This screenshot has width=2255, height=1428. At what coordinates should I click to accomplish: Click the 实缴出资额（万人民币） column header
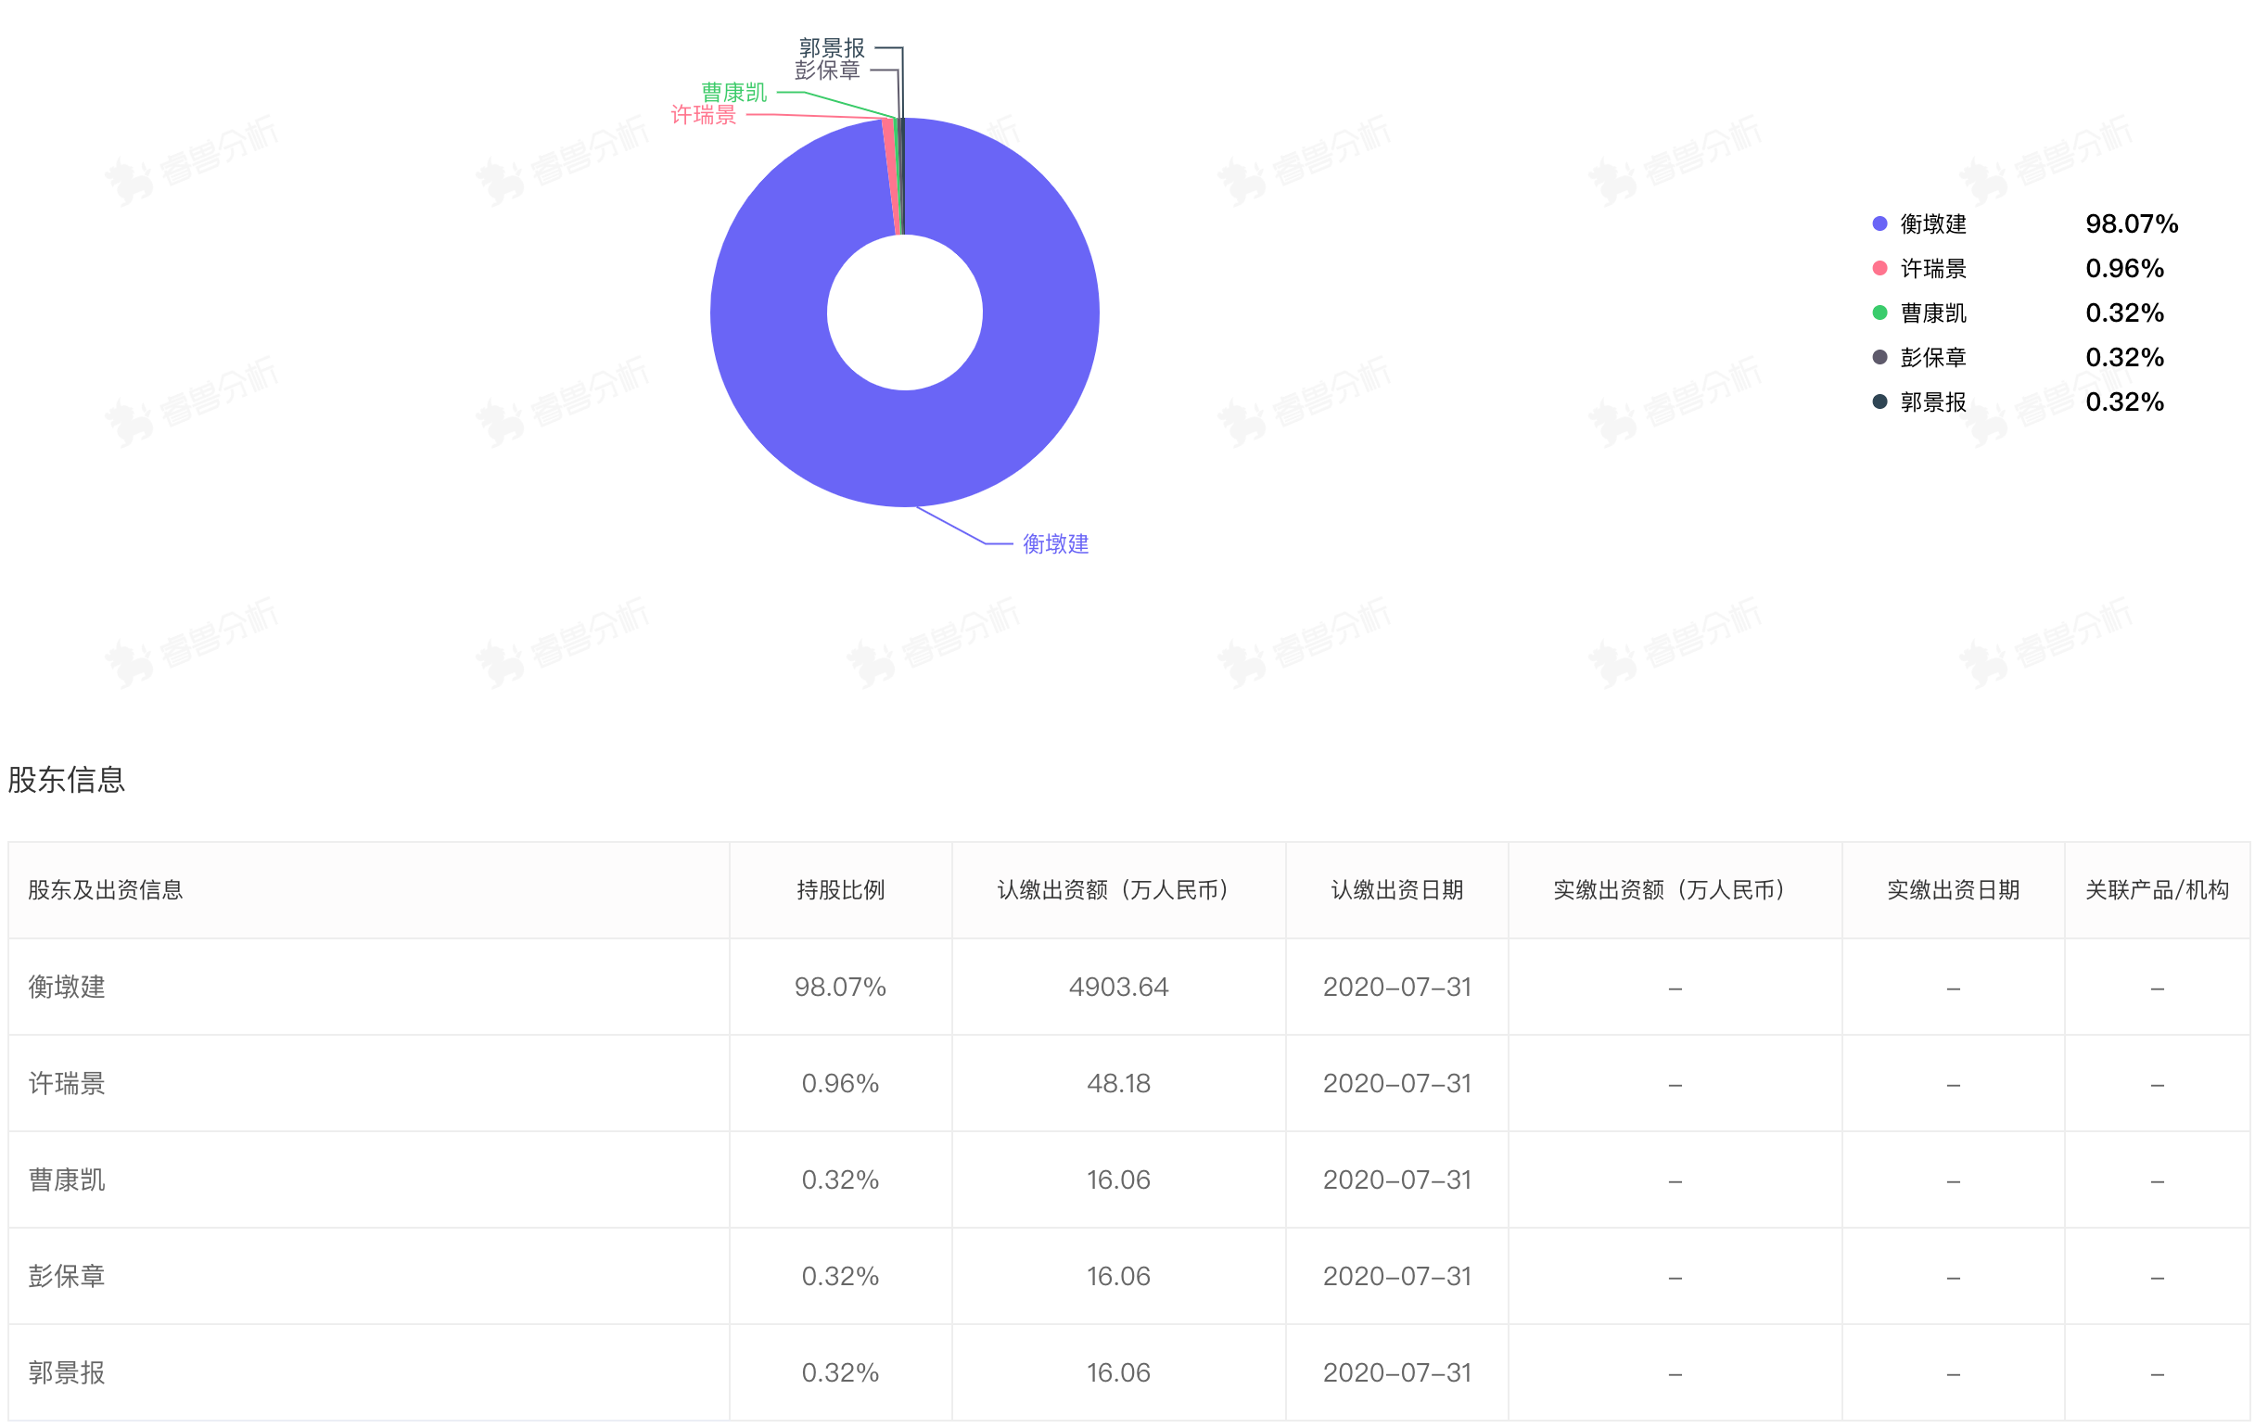(x=1675, y=890)
